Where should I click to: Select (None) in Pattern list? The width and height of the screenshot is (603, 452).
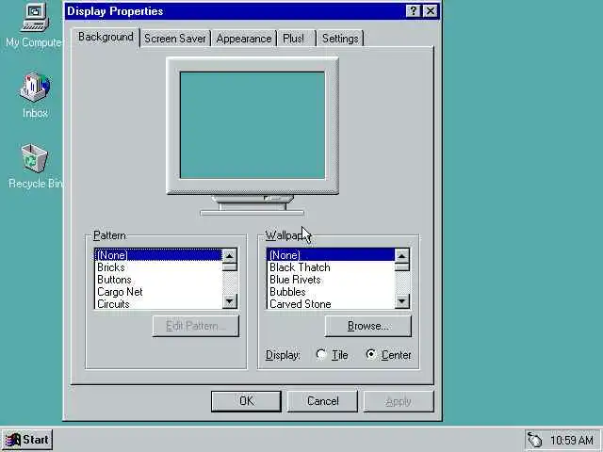[x=158, y=255]
